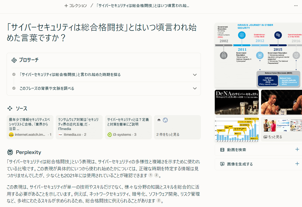
Task: Click the film icon next to 動画を検索
Action: click(222, 150)
